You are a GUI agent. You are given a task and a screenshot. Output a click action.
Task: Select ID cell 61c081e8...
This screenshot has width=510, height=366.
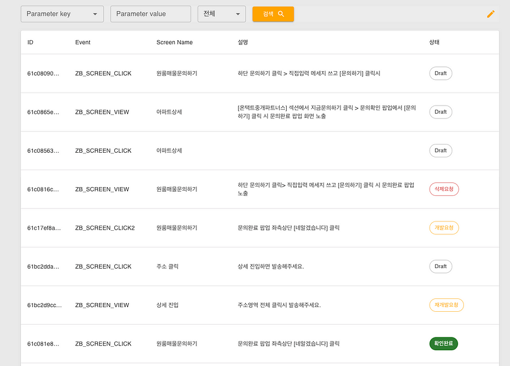43,344
